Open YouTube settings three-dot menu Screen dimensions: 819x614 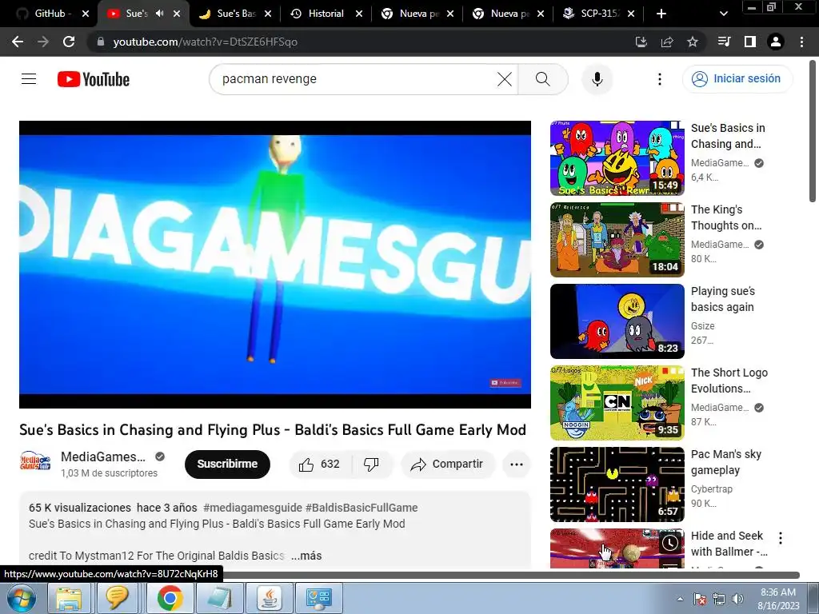pyautogui.click(x=660, y=79)
